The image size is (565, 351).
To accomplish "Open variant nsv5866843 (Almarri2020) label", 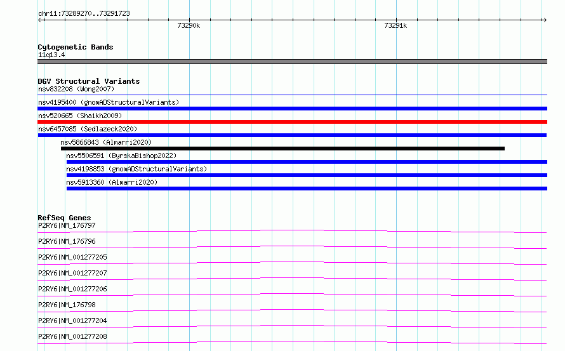I will pos(106,142).
